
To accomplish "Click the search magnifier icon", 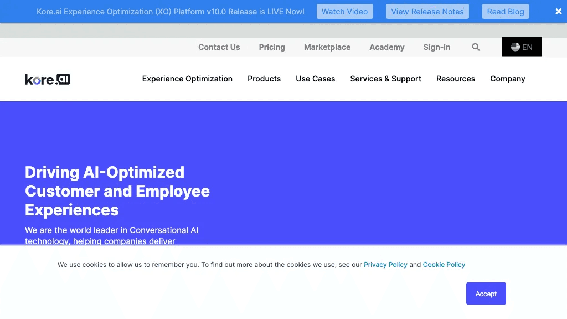I will 476,47.
